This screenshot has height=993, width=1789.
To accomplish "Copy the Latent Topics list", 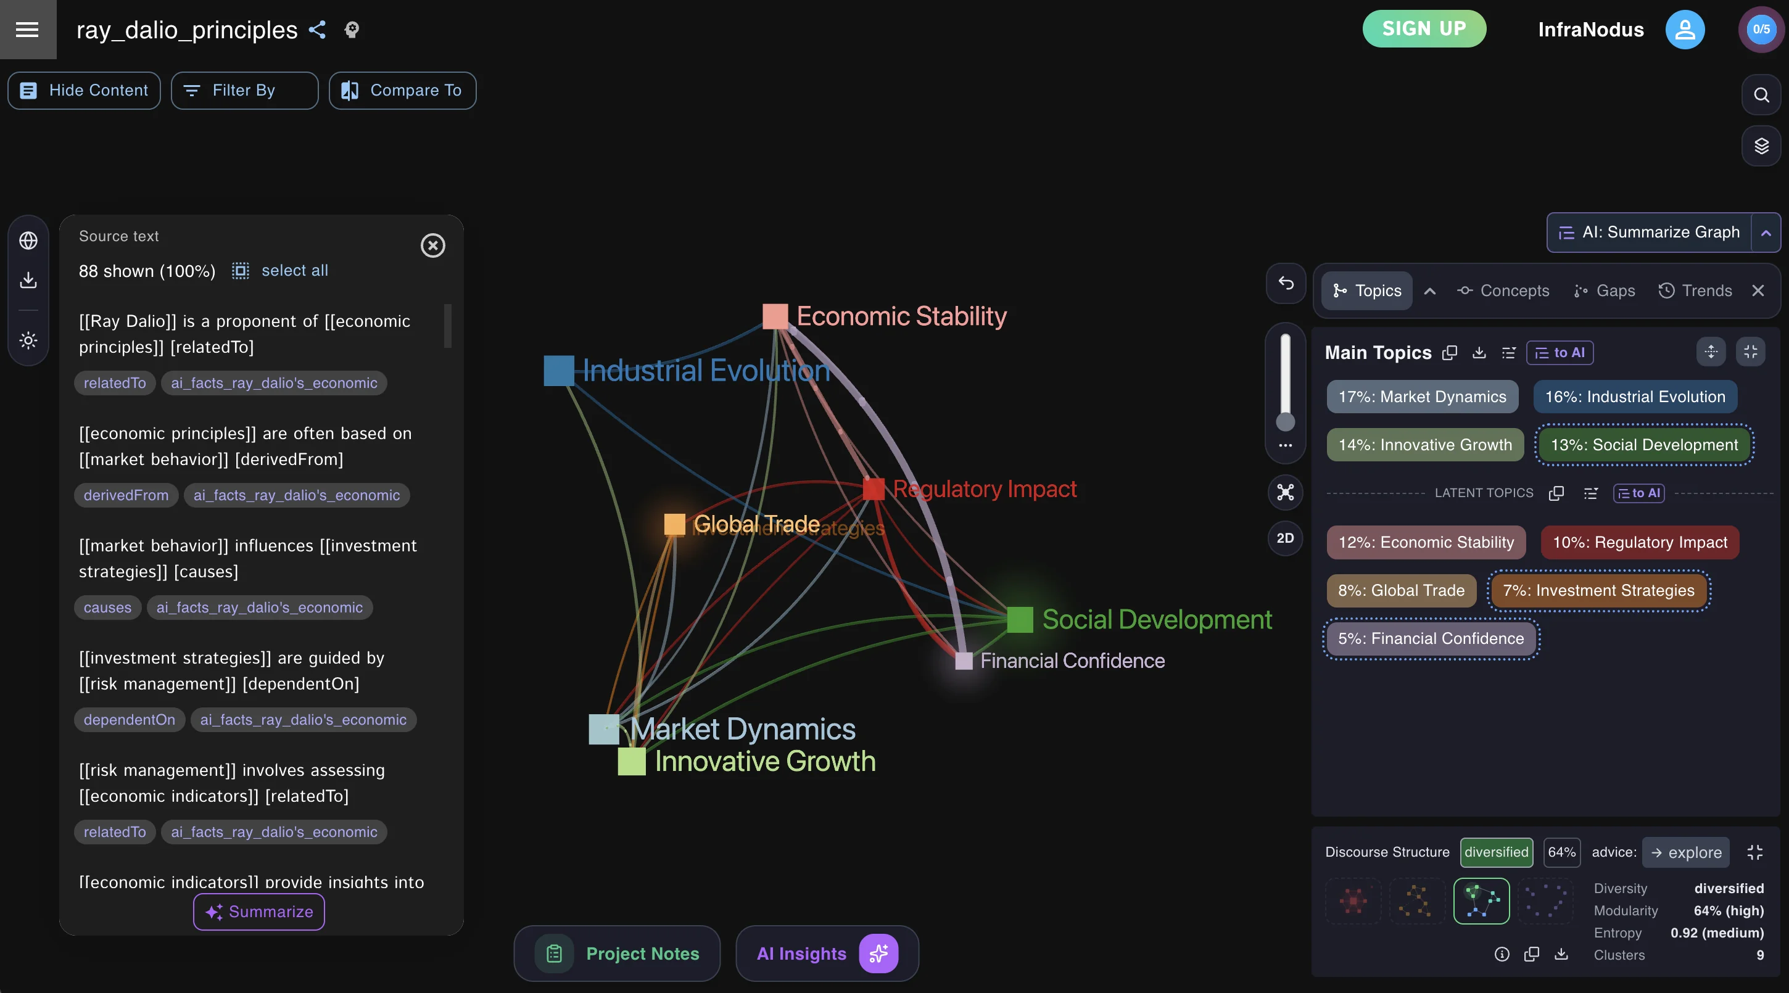I will tap(1556, 493).
